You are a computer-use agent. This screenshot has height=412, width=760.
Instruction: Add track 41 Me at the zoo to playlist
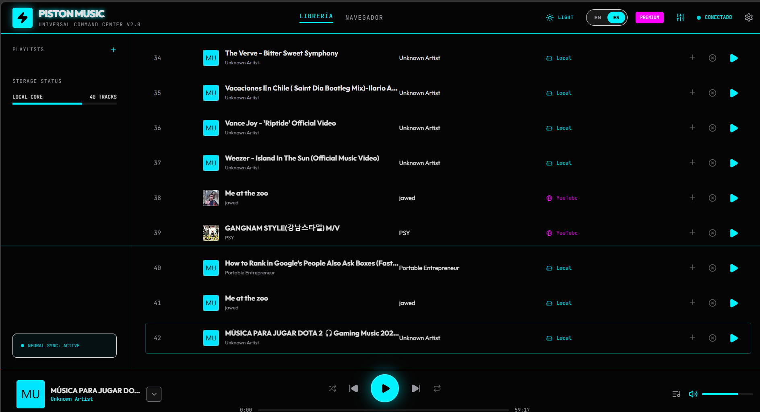(x=692, y=303)
